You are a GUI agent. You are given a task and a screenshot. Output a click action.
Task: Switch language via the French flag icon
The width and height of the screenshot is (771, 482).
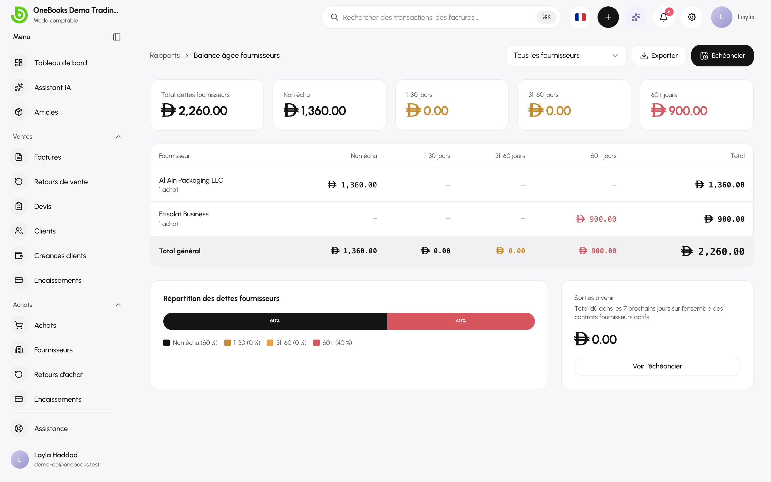tap(580, 17)
